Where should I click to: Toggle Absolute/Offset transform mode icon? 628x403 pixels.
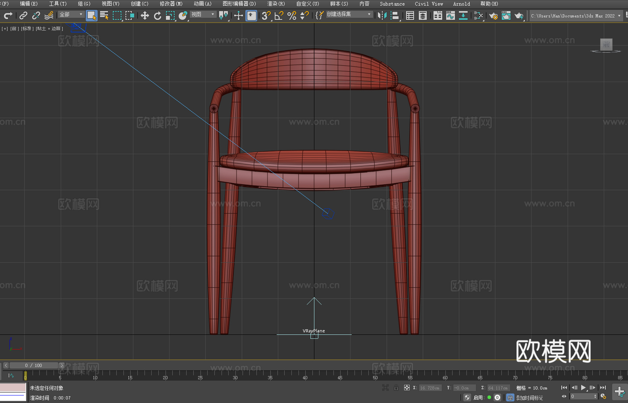click(406, 388)
